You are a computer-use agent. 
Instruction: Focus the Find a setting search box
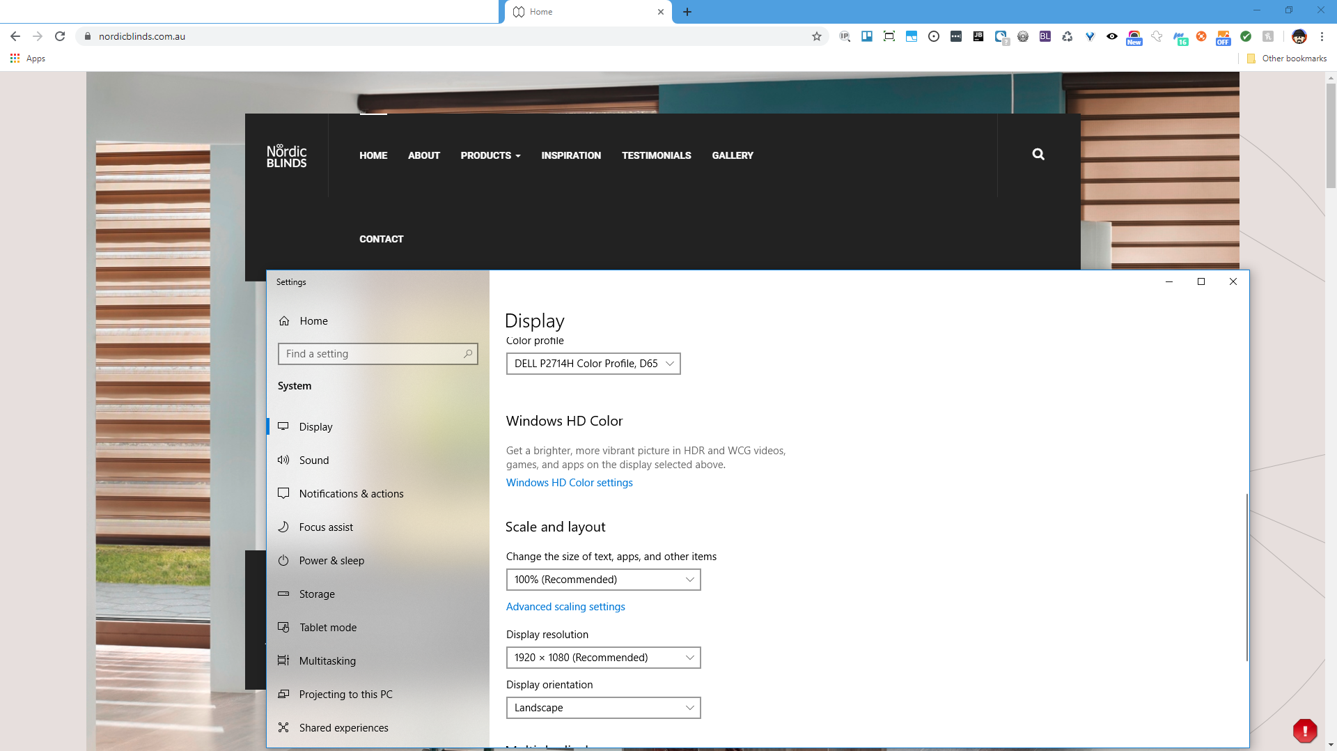click(x=377, y=354)
